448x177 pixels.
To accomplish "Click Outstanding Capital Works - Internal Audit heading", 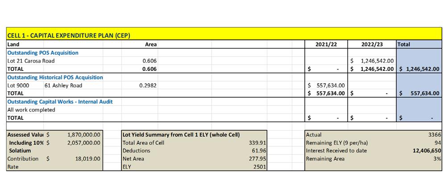I will 60,102.
